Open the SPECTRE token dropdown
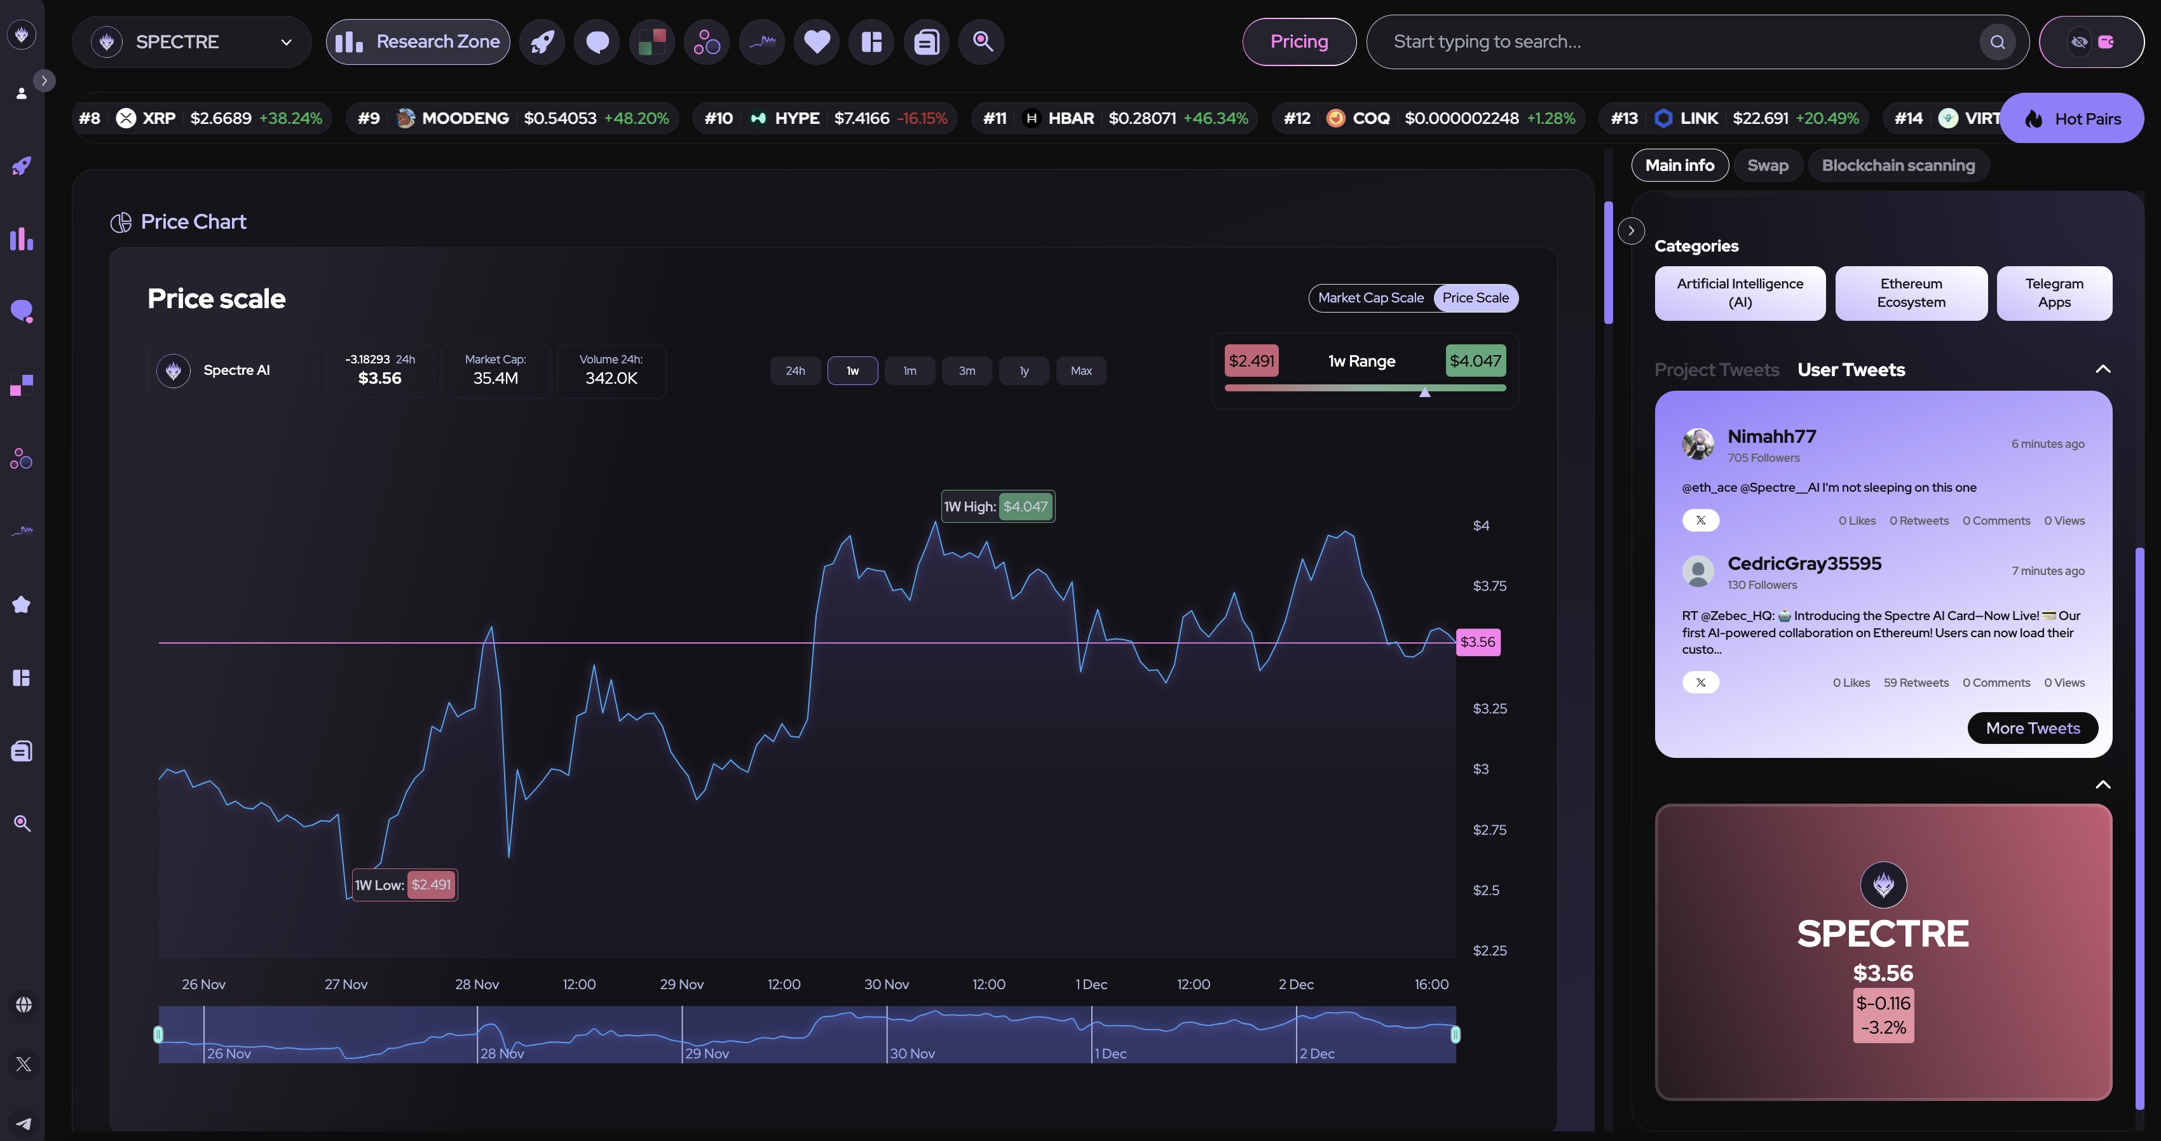The image size is (2161, 1141). pos(192,42)
